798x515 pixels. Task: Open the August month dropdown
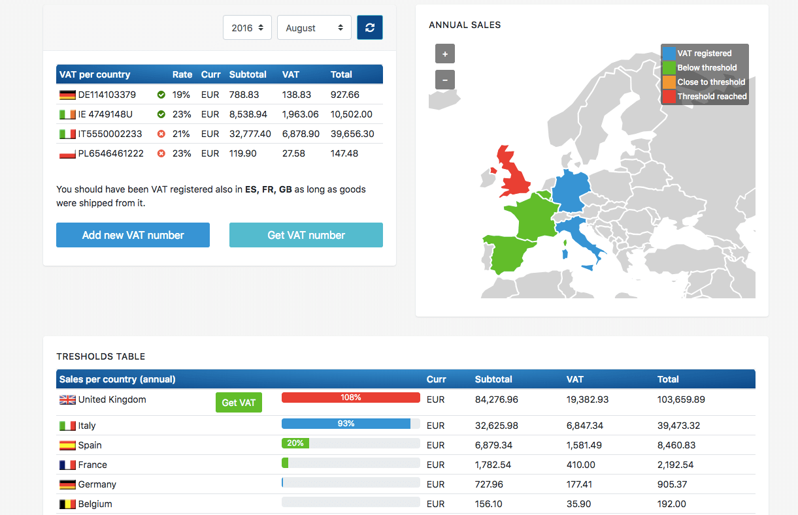point(314,28)
